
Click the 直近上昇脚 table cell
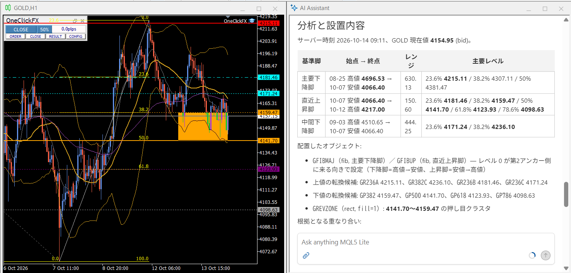(311, 105)
